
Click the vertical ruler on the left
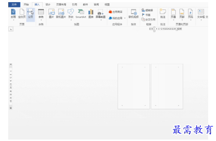tap(11, 87)
